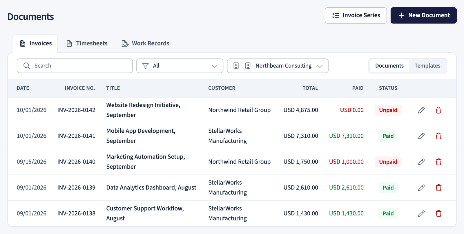This screenshot has height=234, width=464.
Task: Click title Website Redesign Initiative, September
Action: [143, 110]
